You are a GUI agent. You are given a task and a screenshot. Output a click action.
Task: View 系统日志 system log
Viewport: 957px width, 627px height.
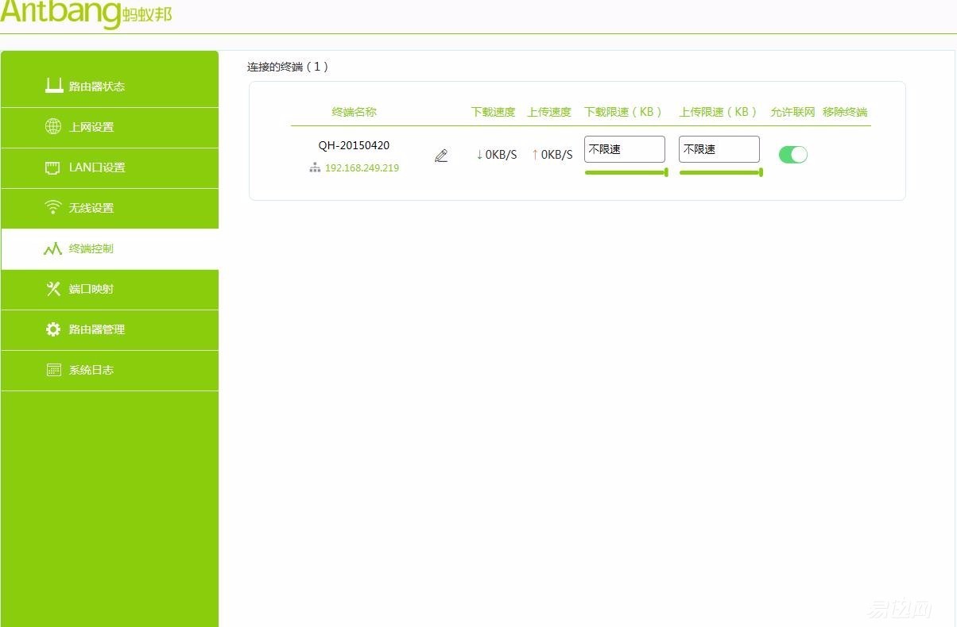tap(110, 370)
